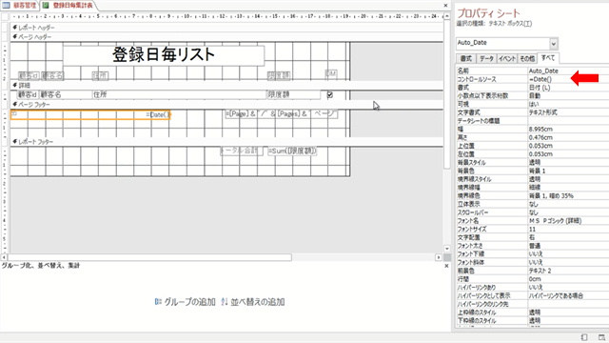Switch to the 書式 property tab
The width and height of the screenshot is (609, 343).
465,59
